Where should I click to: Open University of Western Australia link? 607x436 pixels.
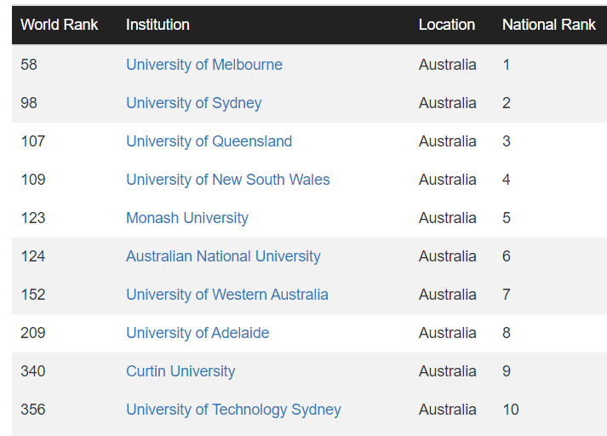(227, 295)
